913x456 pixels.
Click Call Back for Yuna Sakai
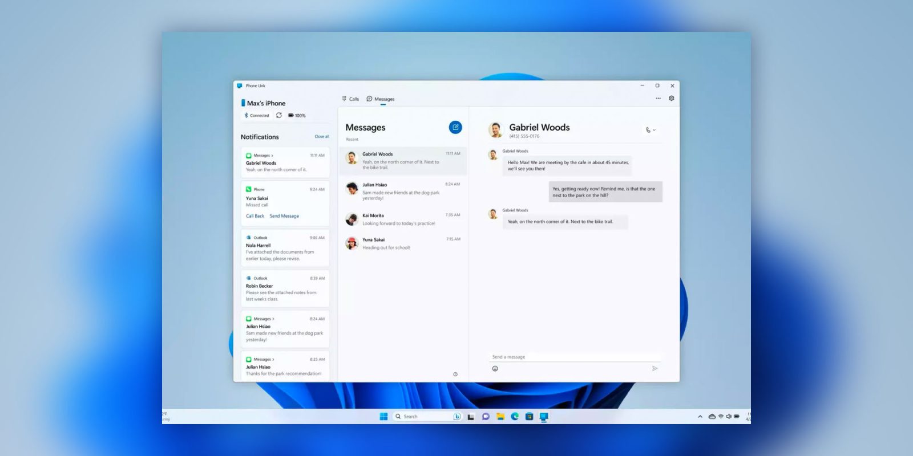click(255, 216)
